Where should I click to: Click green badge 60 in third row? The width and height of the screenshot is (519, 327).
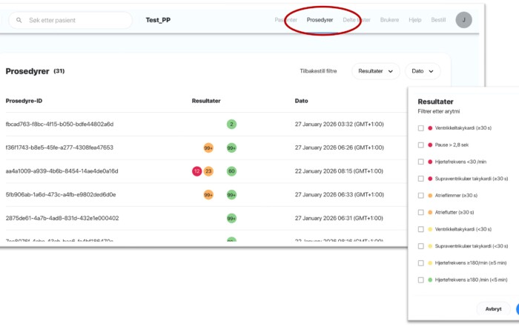coord(231,171)
